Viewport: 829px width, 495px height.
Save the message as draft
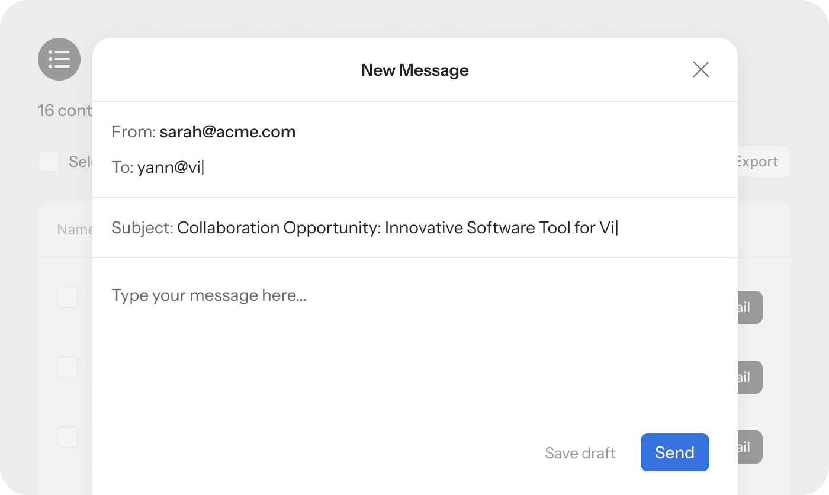(x=580, y=453)
